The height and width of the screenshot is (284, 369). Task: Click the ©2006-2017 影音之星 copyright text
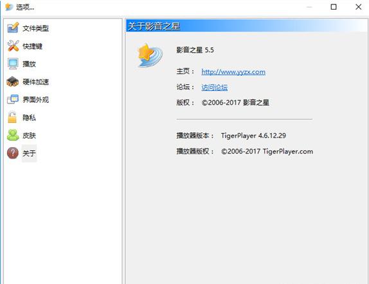pos(235,103)
